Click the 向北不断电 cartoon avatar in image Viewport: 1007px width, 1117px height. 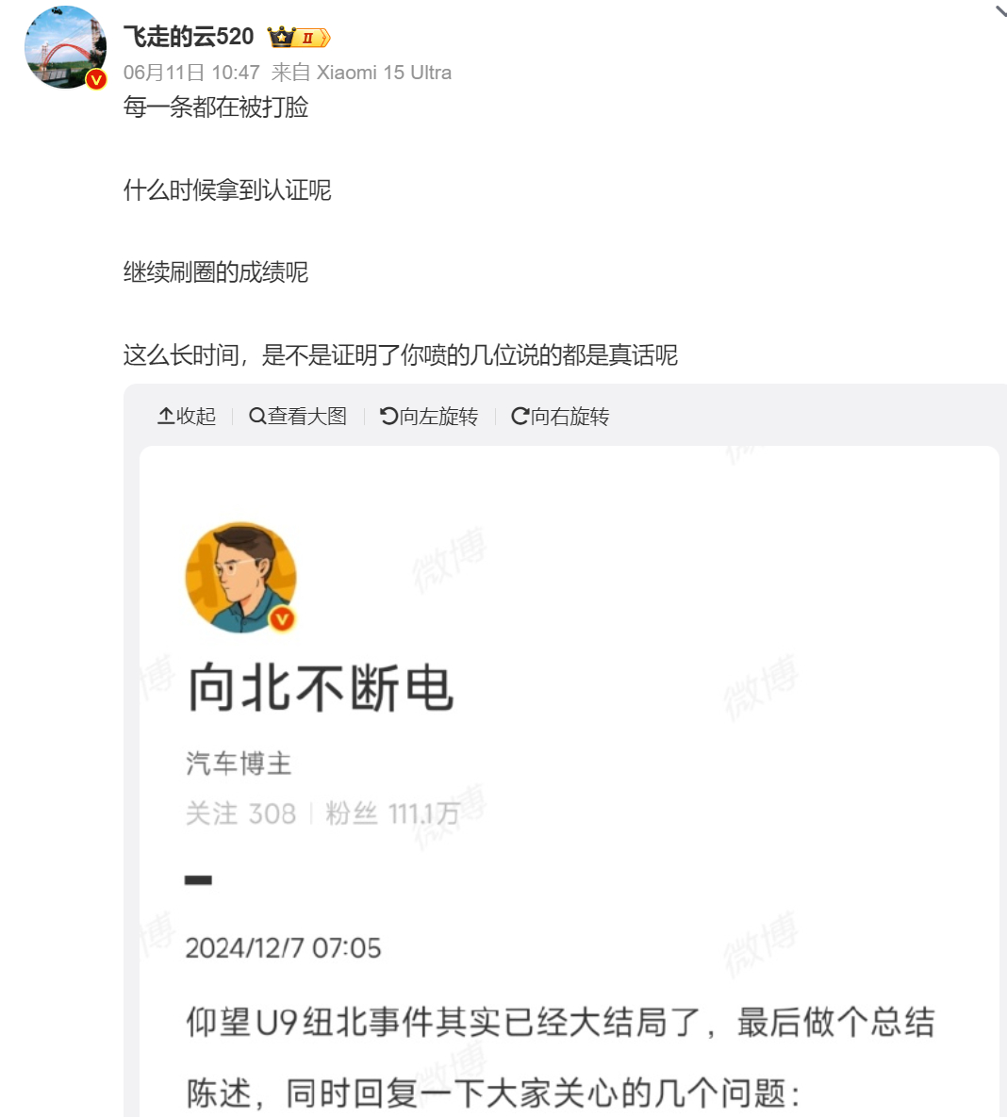240,578
